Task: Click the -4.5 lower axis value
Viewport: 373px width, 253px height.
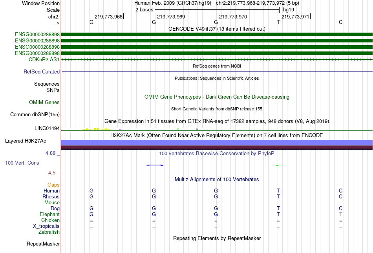Action: [x=51, y=173]
